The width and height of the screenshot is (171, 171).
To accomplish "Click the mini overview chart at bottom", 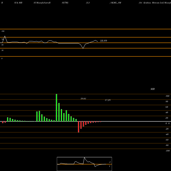I will (x=84, y=164).
